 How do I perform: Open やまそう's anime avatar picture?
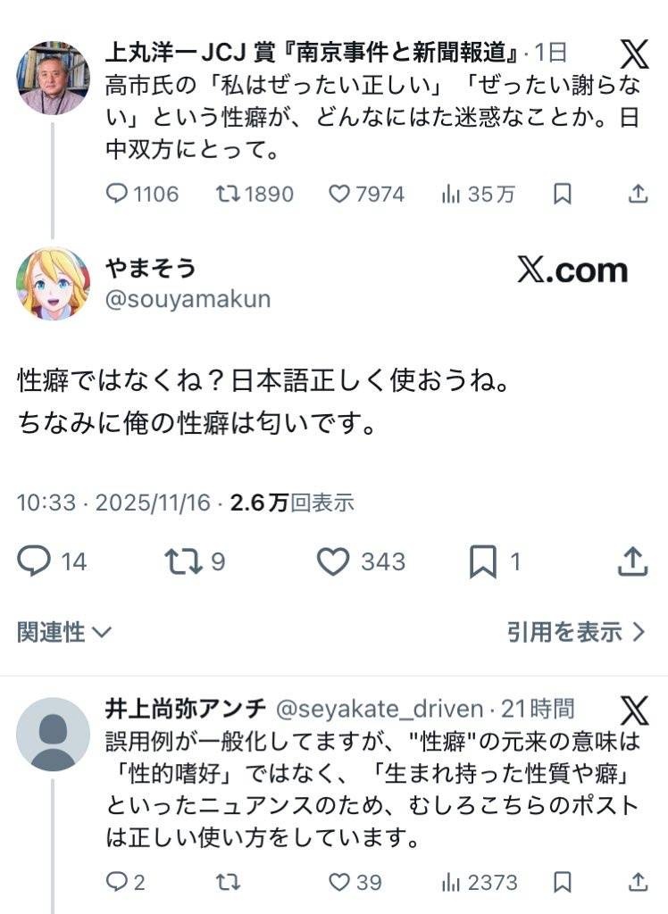(x=54, y=284)
